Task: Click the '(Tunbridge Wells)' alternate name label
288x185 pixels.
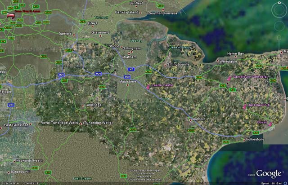Action: [98, 123]
